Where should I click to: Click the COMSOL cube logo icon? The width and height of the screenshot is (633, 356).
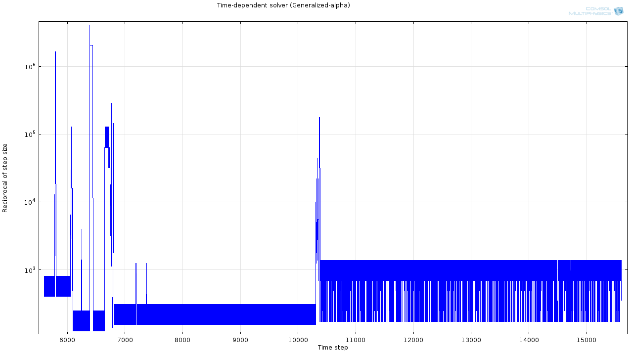click(618, 11)
